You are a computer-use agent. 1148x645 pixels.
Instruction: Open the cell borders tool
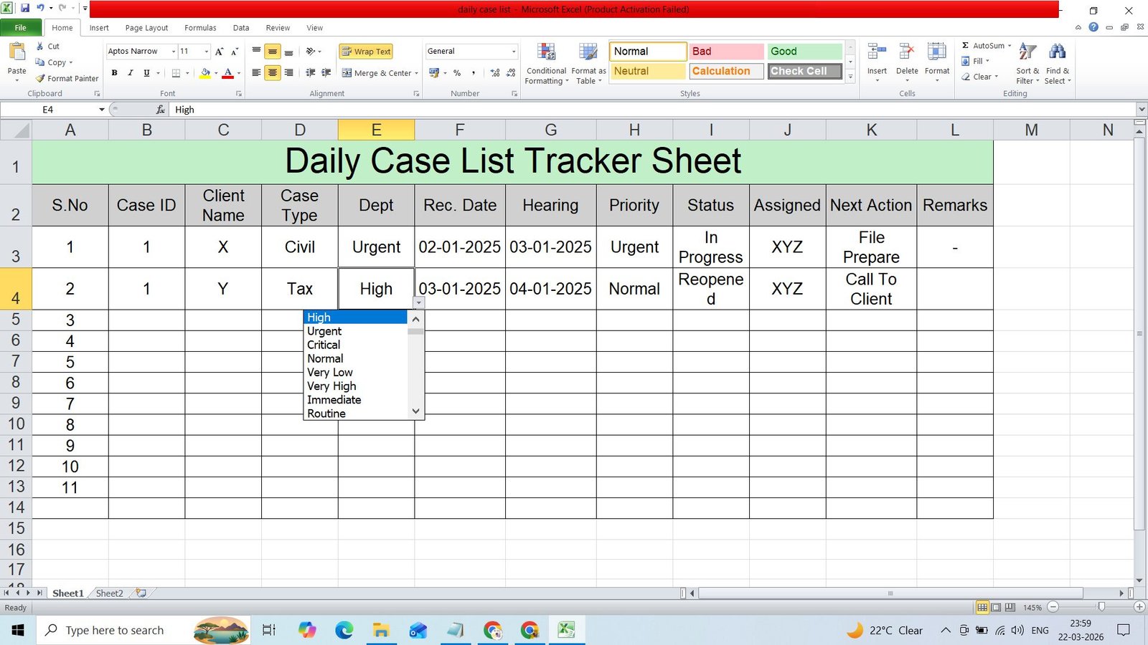(176, 73)
